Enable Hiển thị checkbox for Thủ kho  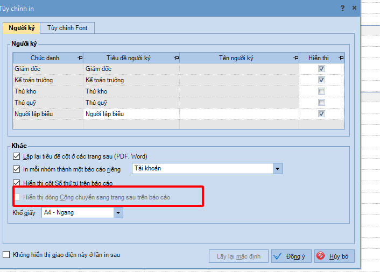[321, 91]
